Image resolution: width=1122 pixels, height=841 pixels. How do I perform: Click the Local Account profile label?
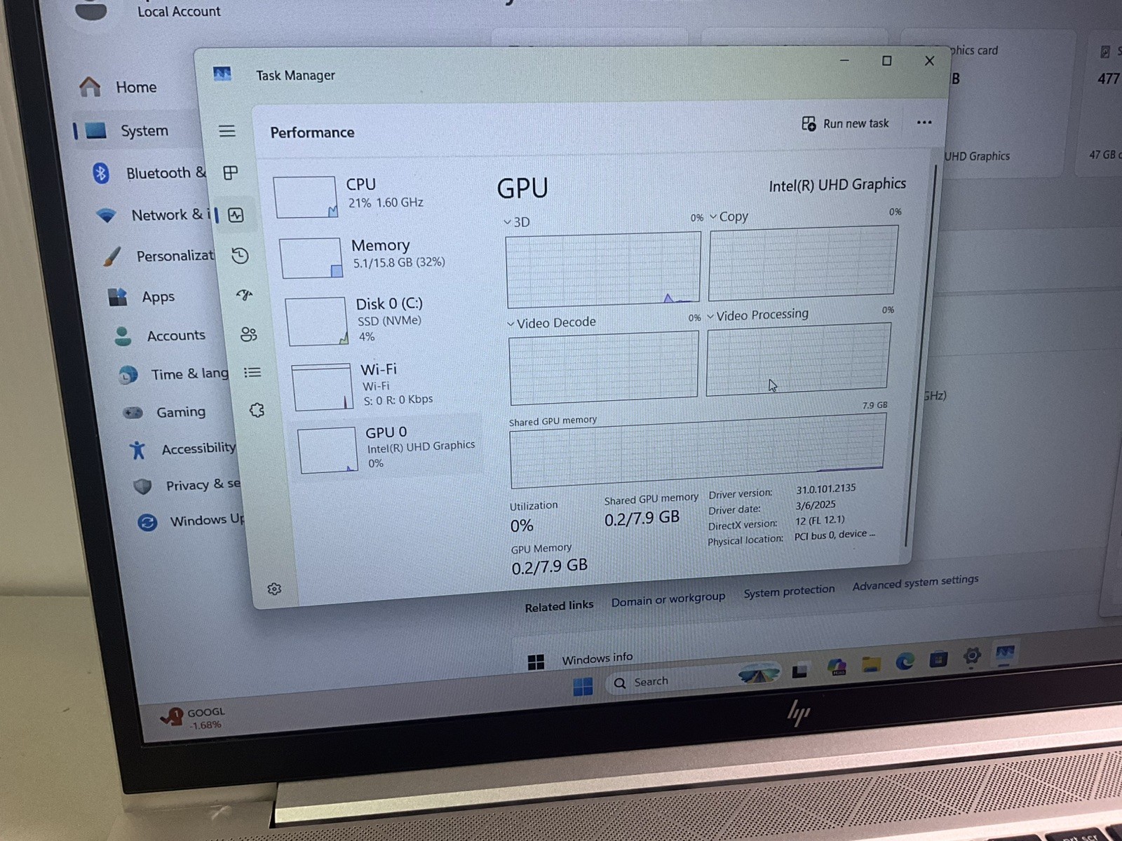[179, 11]
